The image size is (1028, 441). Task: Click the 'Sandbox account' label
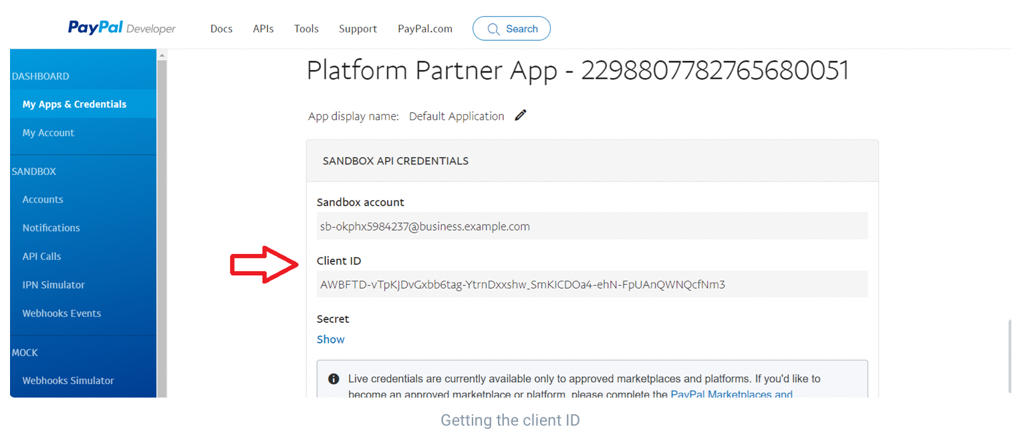pyautogui.click(x=360, y=202)
